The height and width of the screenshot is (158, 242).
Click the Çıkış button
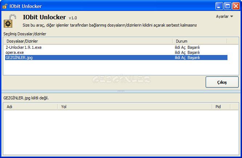[222, 82]
